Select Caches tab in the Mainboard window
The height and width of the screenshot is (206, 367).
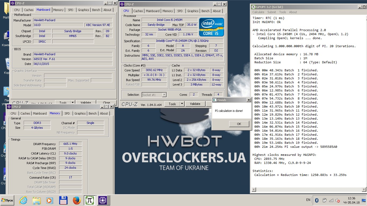pyautogui.click(x=29, y=10)
